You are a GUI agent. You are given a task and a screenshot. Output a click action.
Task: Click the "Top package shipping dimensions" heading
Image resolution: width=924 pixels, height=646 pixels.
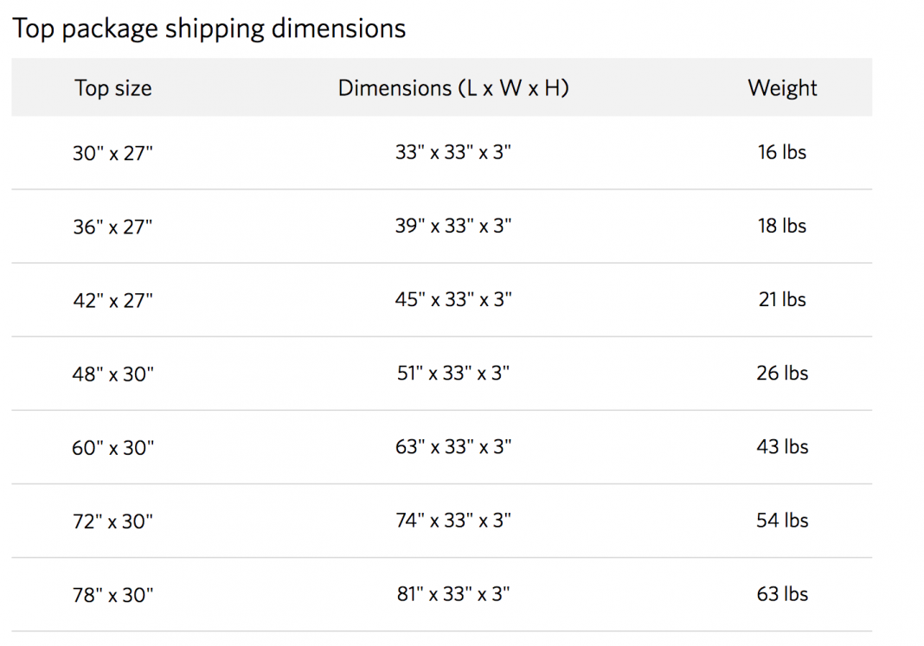click(209, 29)
